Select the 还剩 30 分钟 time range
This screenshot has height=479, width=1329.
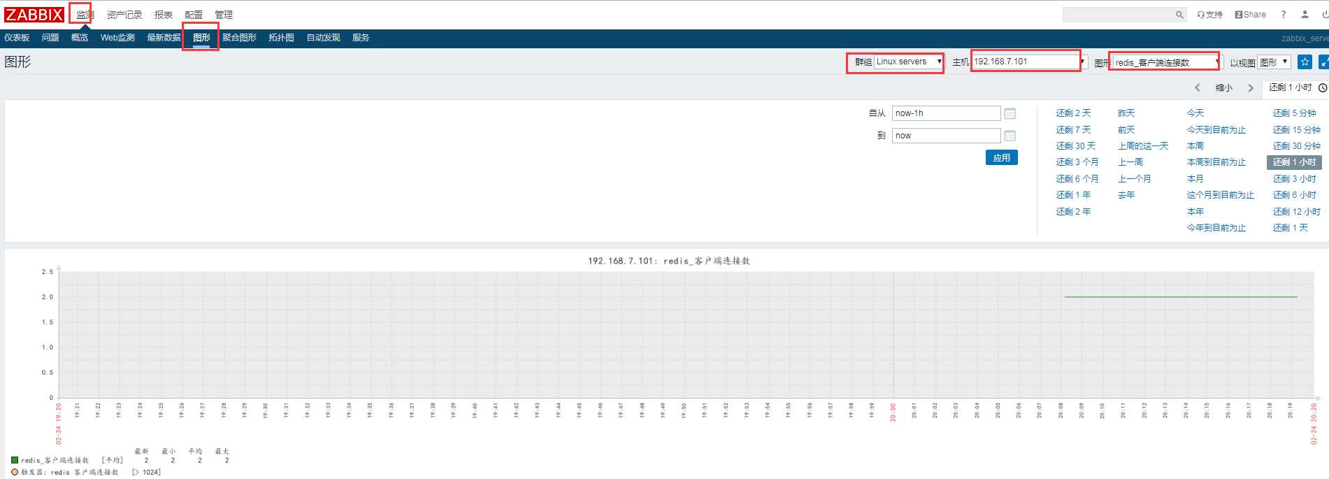coord(1297,146)
